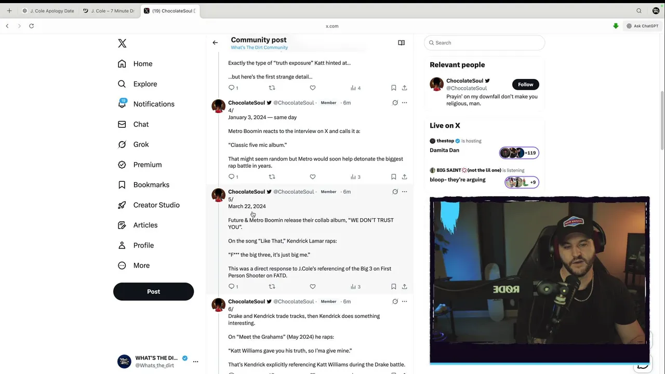Image resolution: width=665 pixels, height=374 pixels.
Task: View analytics of the 4/ post
Action: click(x=355, y=177)
